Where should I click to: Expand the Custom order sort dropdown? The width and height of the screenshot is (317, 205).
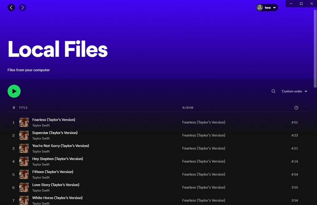pos(294,91)
